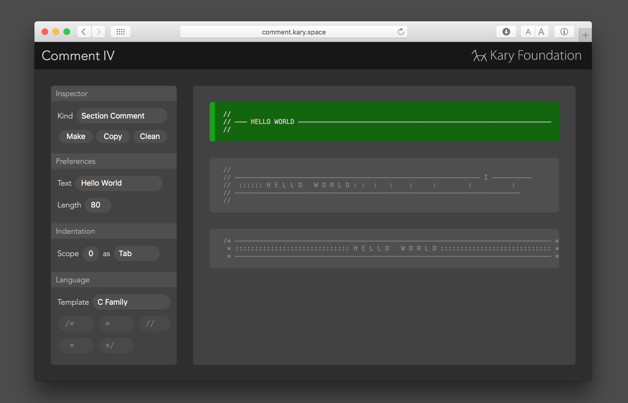Click the Length field showing 80

tap(98, 205)
